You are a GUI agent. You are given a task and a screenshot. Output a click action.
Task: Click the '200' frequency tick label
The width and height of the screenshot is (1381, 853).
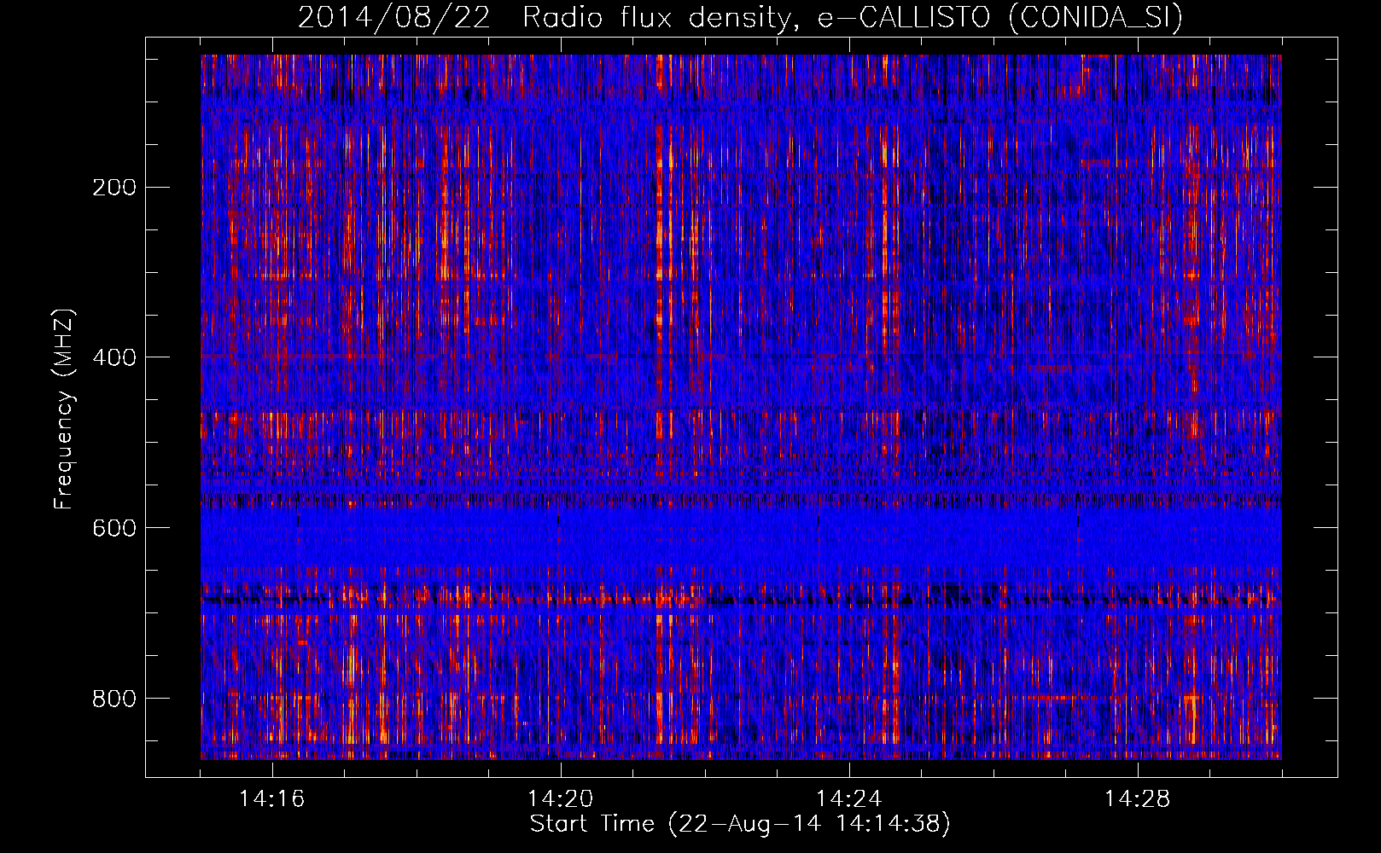click(x=114, y=187)
